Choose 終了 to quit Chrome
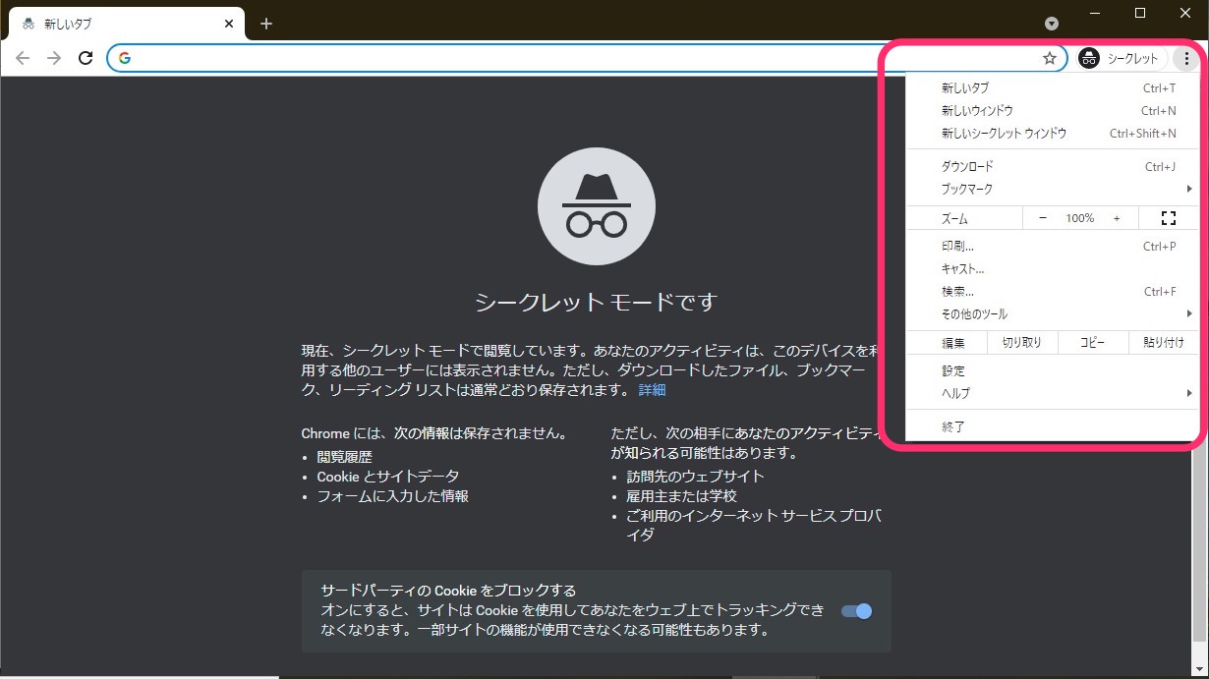The width and height of the screenshot is (1209, 679). [x=1052, y=426]
